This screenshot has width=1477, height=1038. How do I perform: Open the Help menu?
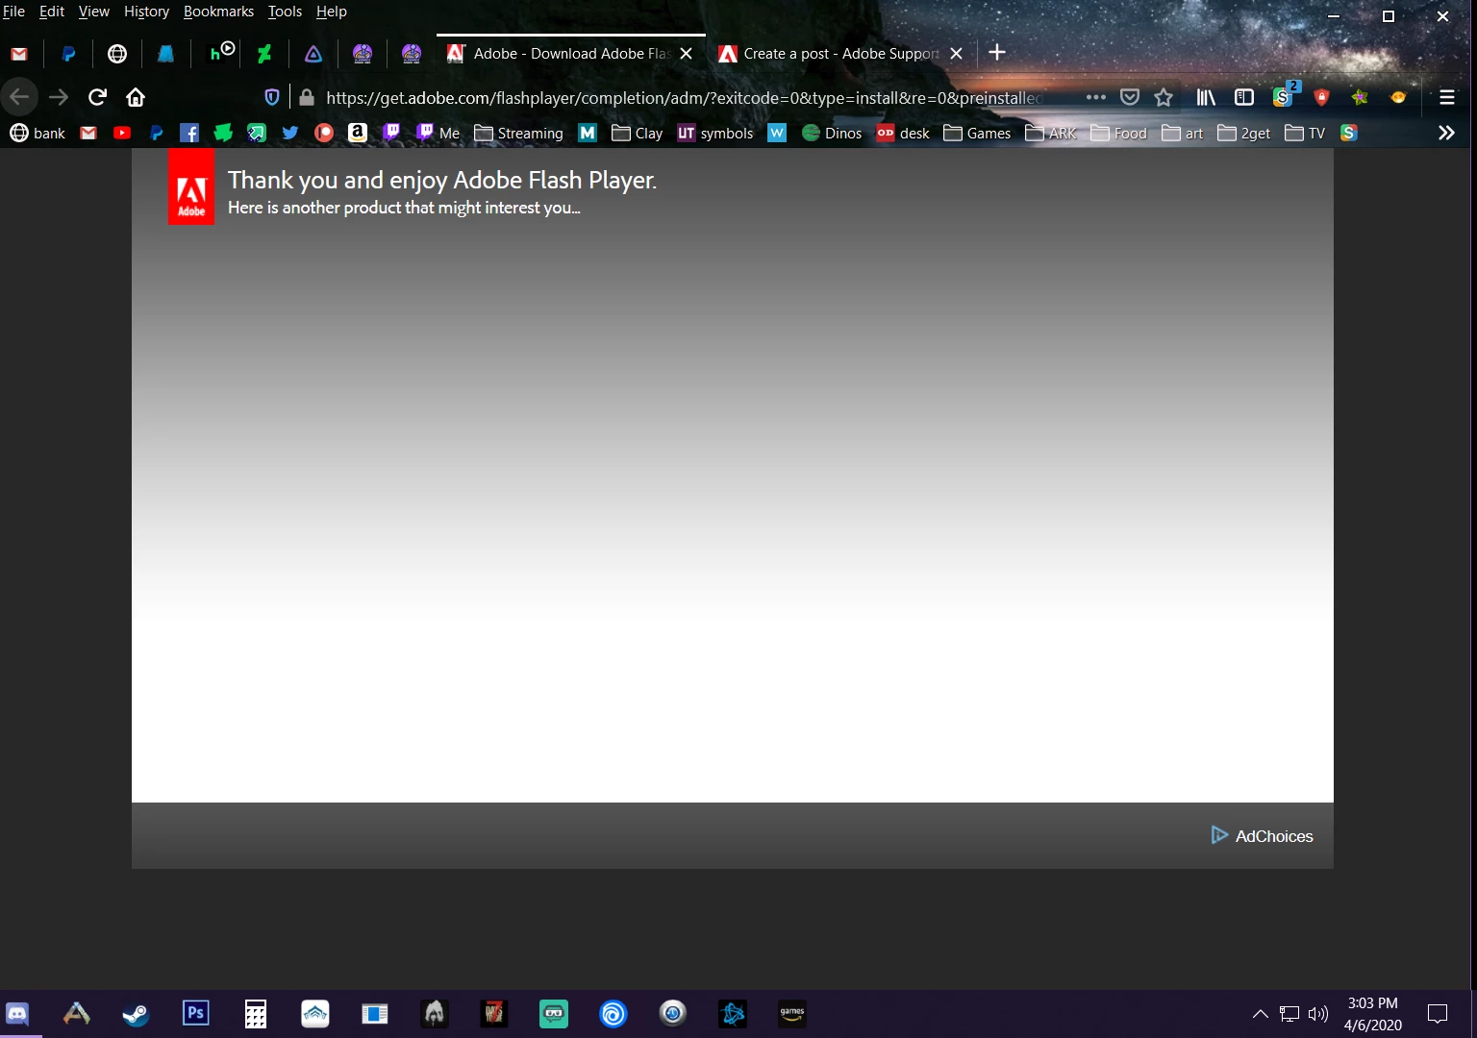pyautogui.click(x=331, y=12)
